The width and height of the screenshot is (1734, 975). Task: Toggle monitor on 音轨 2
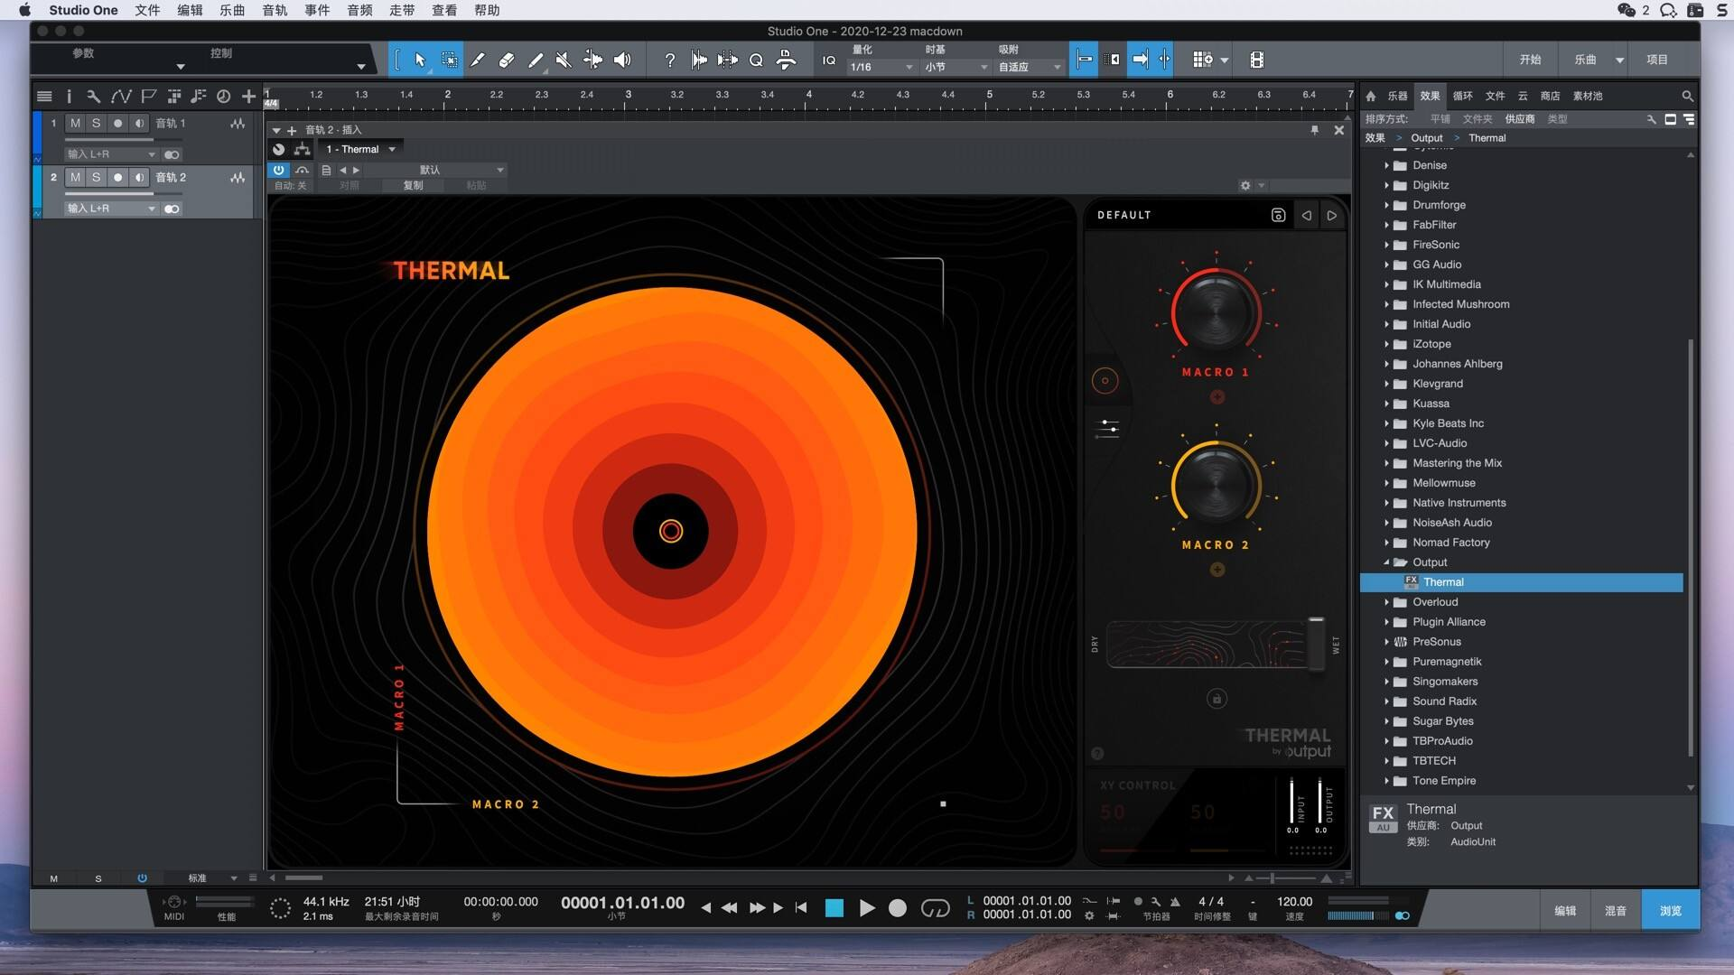[139, 177]
